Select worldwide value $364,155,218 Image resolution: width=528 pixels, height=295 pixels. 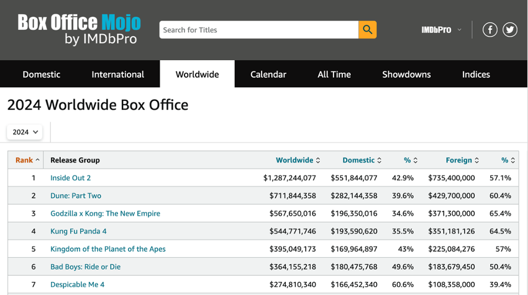pyautogui.click(x=293, y=266)
